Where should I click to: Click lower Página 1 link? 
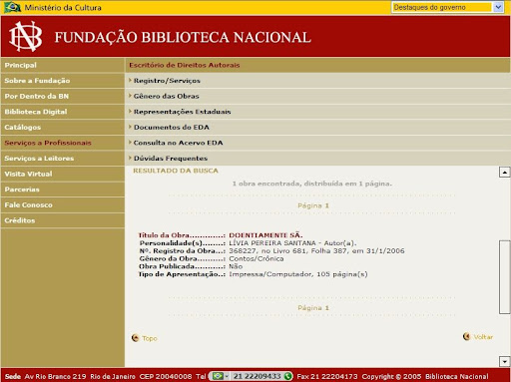[x=313, y=308]
